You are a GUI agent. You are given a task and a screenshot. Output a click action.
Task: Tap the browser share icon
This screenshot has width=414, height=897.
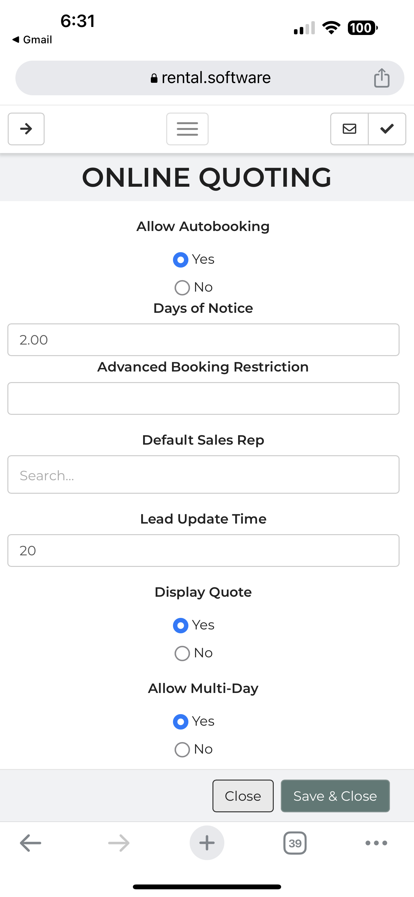pyautogui.click(x=382, y=78)
